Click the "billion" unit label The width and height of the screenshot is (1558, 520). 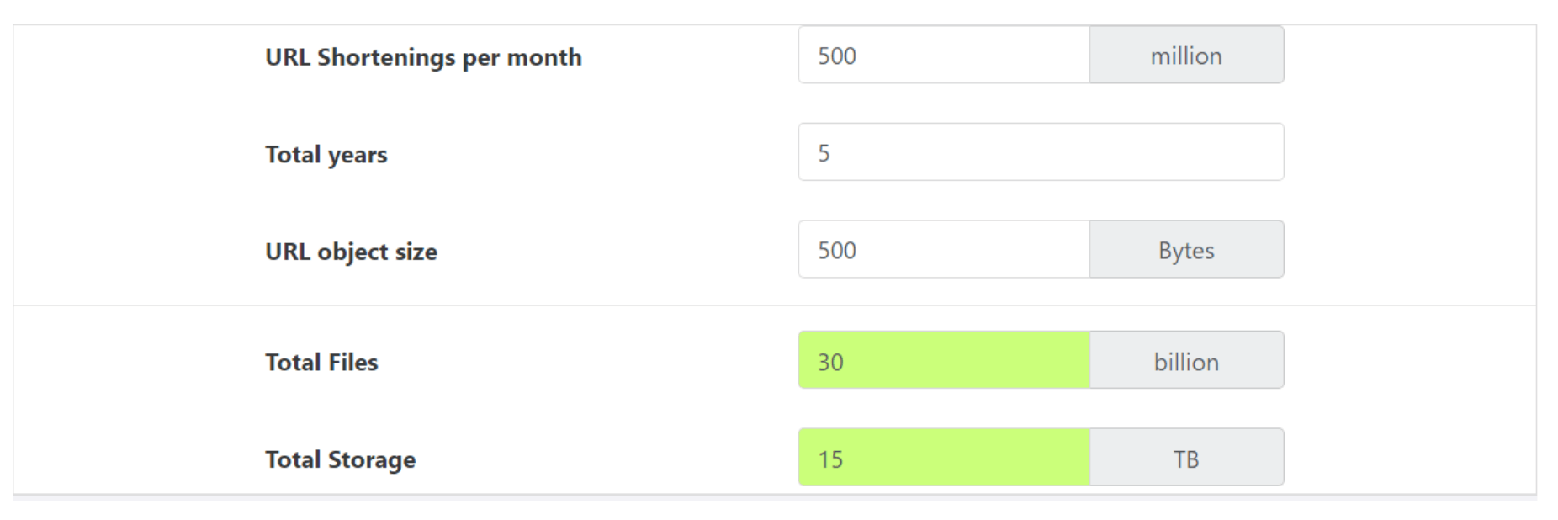pyautogui.click(x=1186, y=361)
